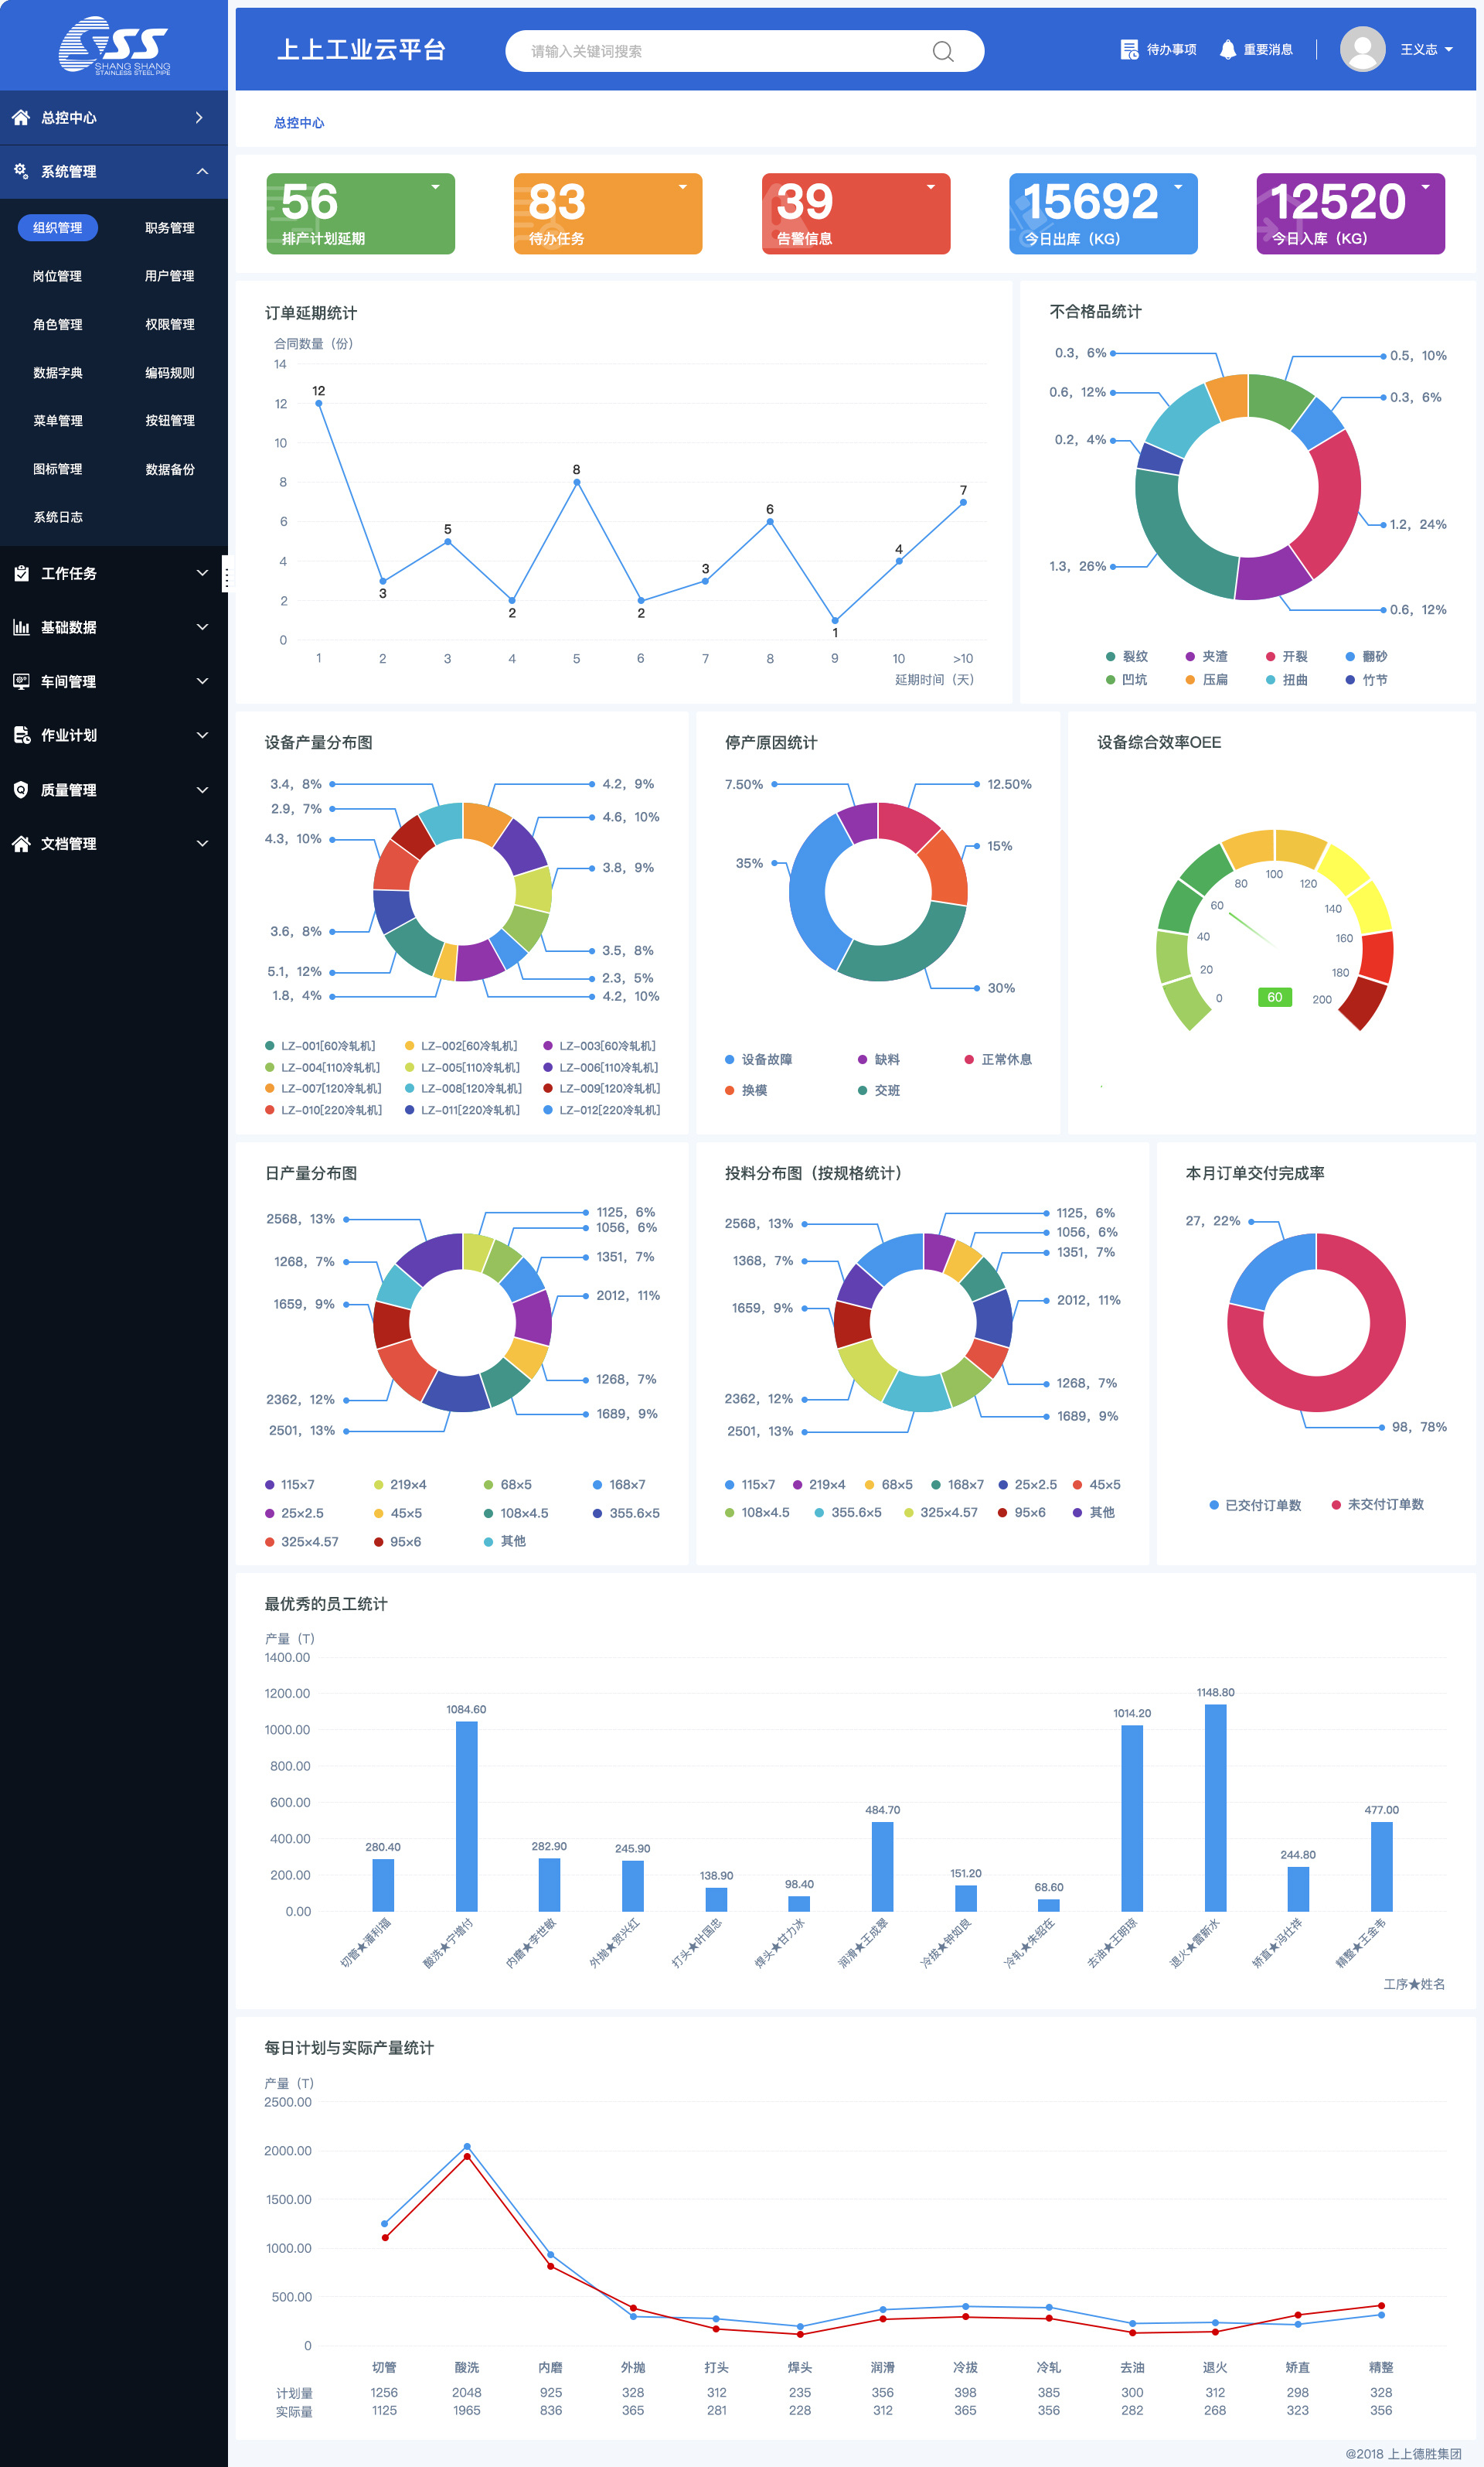1484x2467 pixels.
Task: Open dropdown on 今日入库 purple card
Action: coord(1426,187)
